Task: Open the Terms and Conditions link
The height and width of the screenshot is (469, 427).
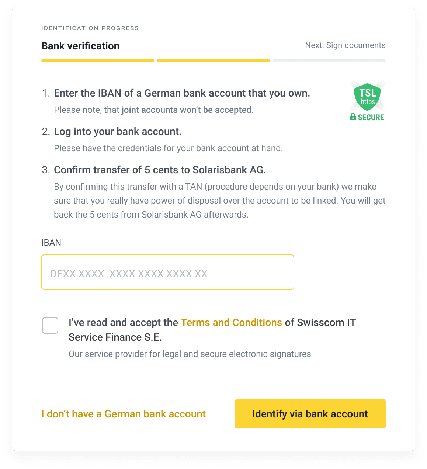Action: (231, 323)
